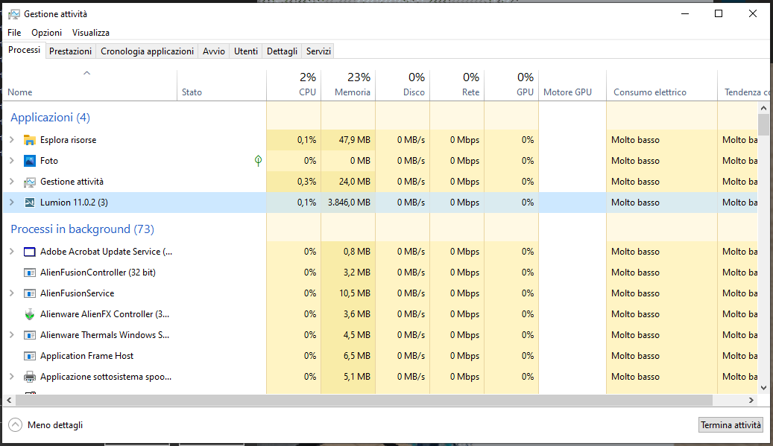773x446 pixels.
Task: Expand the Foto process group
Action: point(12,161)
